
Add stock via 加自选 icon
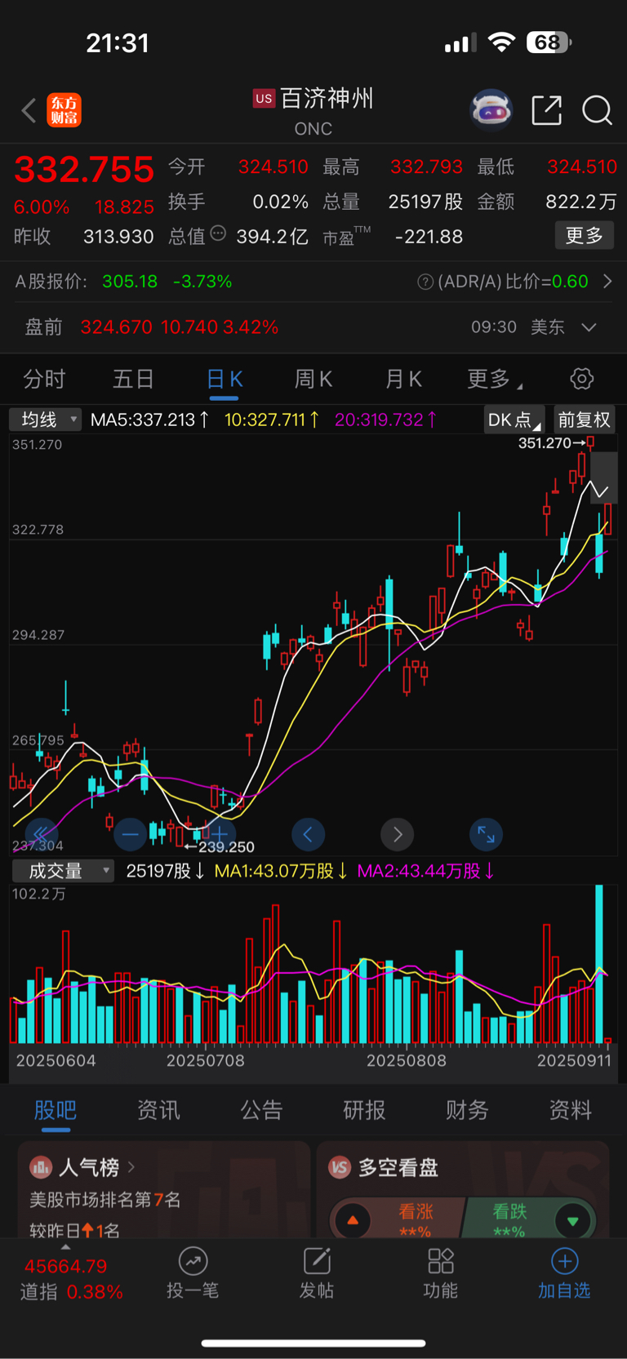tap(564, 1261)
